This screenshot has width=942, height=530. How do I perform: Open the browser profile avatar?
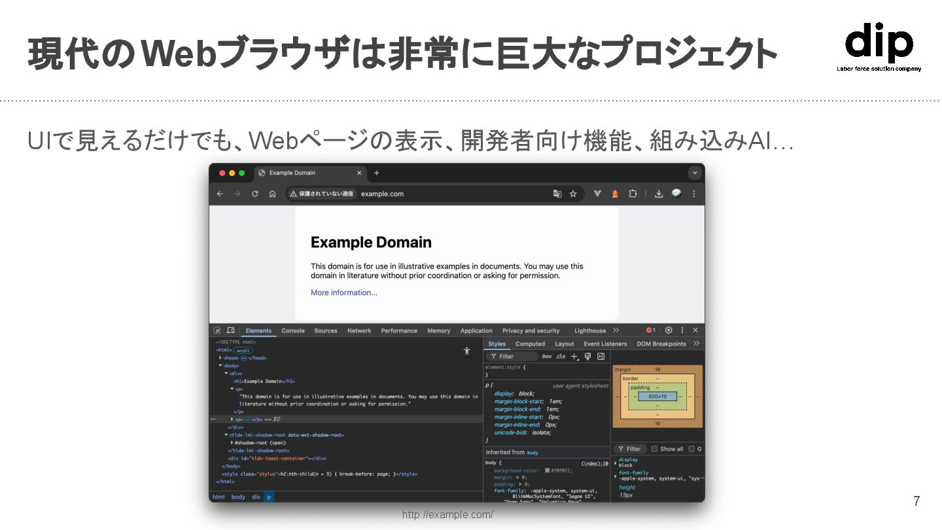point(676,194)
